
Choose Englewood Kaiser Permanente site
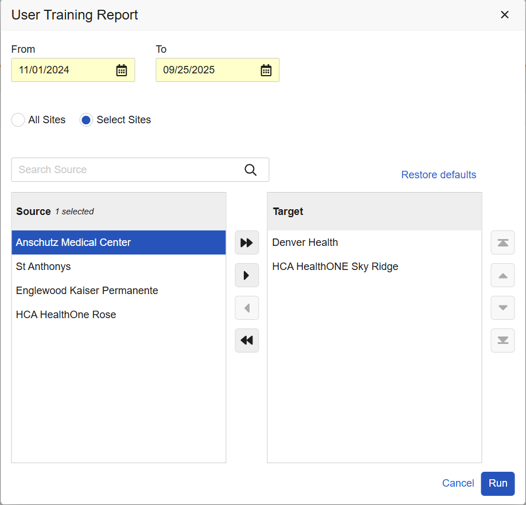click(87, 291)
